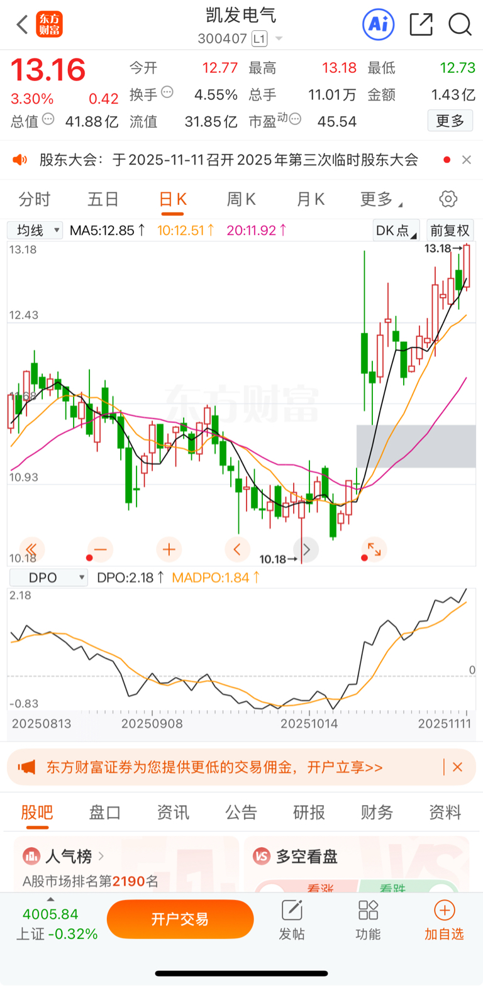Open the search magnifier icon

tap(460, 25)
